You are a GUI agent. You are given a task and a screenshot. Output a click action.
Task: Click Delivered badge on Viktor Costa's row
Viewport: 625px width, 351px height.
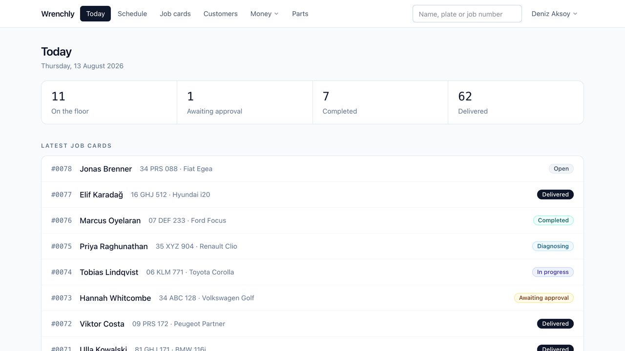[x=555, y=324]
